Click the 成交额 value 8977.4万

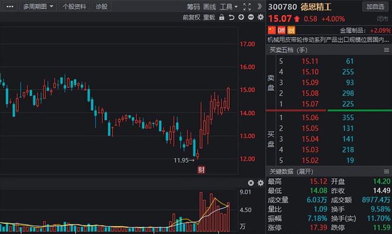tap(376, 200)
